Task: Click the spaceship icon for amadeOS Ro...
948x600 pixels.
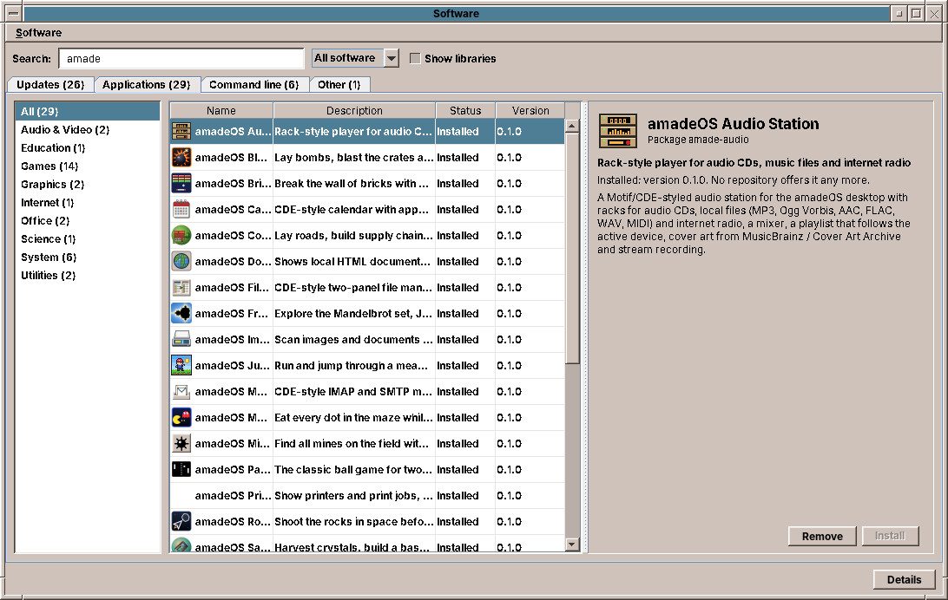Action: tap(181, 520)
